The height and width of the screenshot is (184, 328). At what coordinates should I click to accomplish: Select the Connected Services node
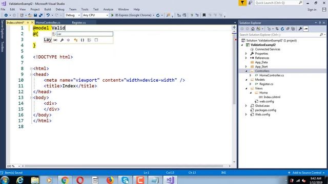tap(268, 49)
